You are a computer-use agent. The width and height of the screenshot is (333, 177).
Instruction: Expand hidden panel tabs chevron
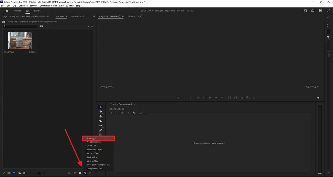pyautogui.click(x=94, y=16)
